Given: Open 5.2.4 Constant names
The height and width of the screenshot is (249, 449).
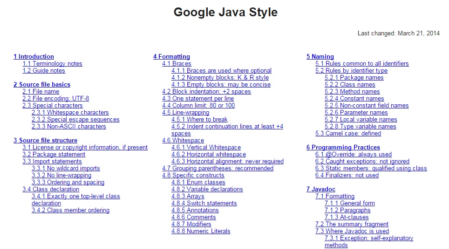Looking at the screenshot, I should point(354,99).
